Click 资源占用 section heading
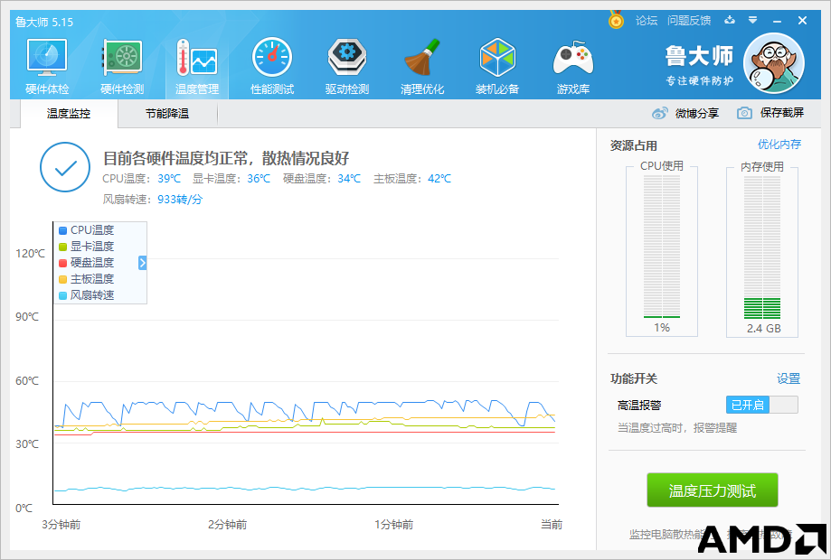831x560 pixels. tap(633, 145)
